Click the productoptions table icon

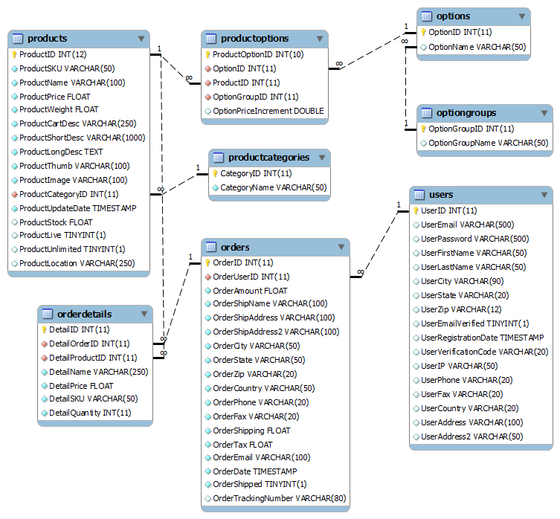[210, 39]
